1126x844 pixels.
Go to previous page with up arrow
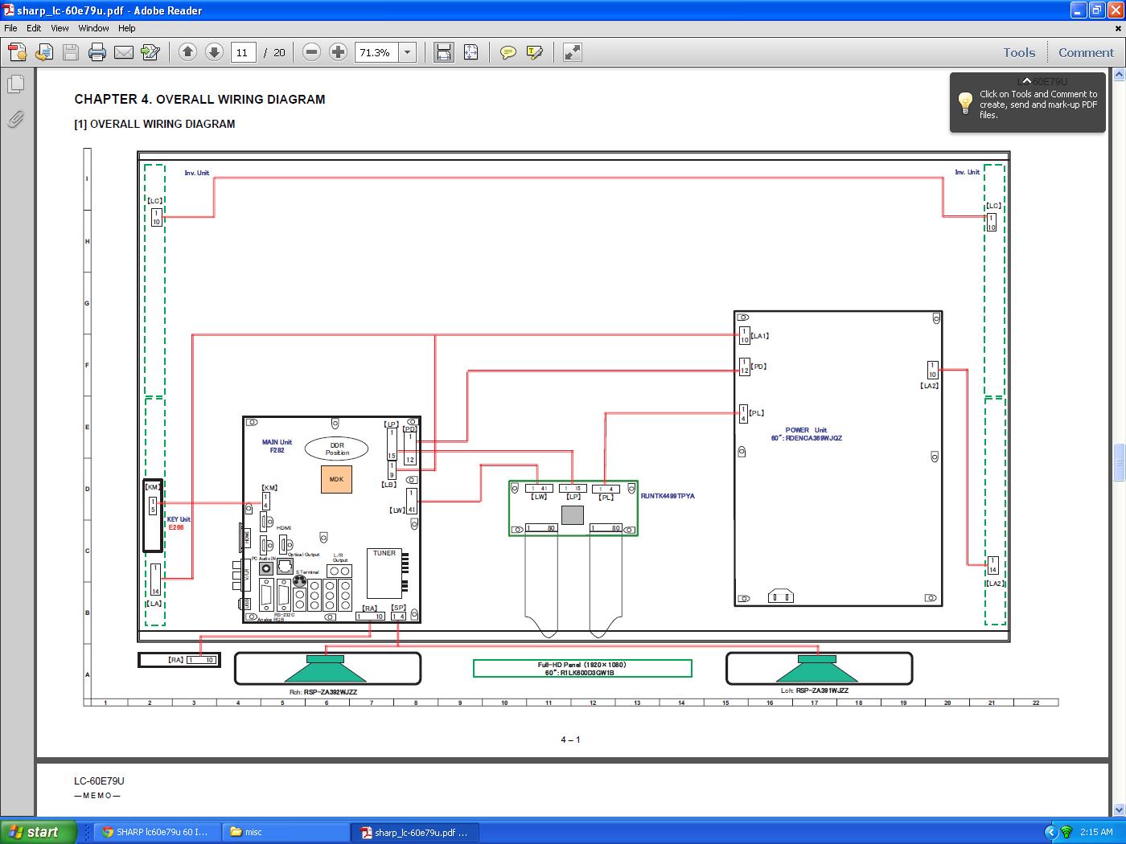coord(187,53)
